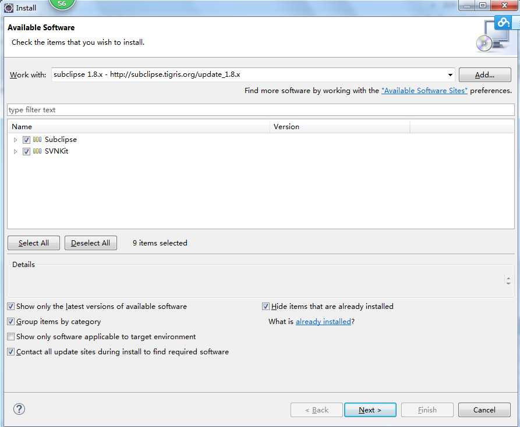Viewport: 520px width, 427px height.
Task: Click the Details pane down arrow
Action: tap(508, 283)
